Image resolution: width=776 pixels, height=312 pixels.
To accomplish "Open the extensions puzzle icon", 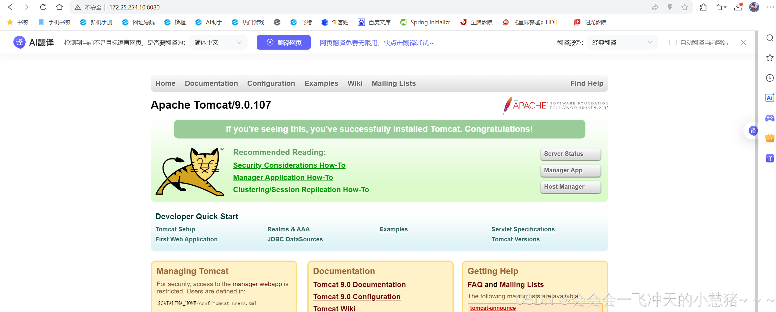I will (x=703, y=7).
